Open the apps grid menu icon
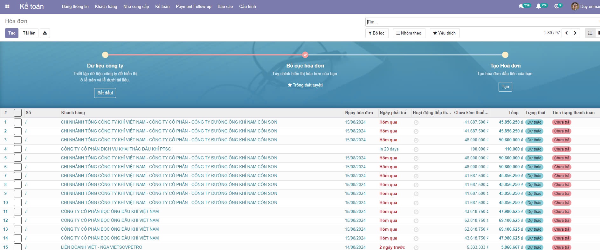Screen dimensions: 600x250 7,6
